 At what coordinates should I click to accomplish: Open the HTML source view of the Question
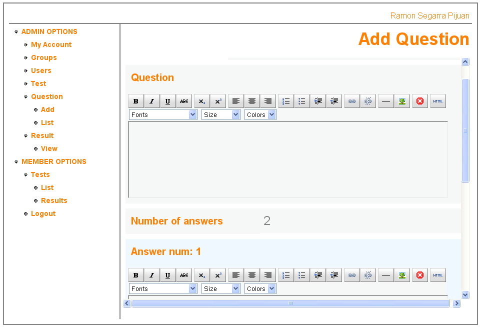[x=437, y=100]
